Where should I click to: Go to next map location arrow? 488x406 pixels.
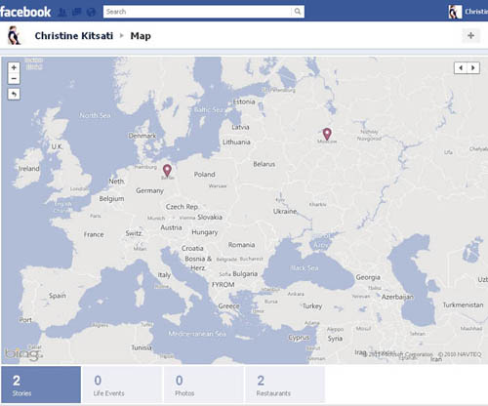[x=473, y=67]
